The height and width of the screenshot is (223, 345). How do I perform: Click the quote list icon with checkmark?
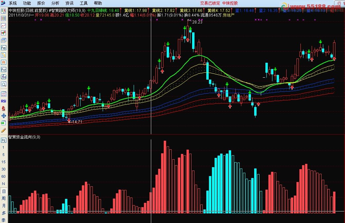click(4, 11)
